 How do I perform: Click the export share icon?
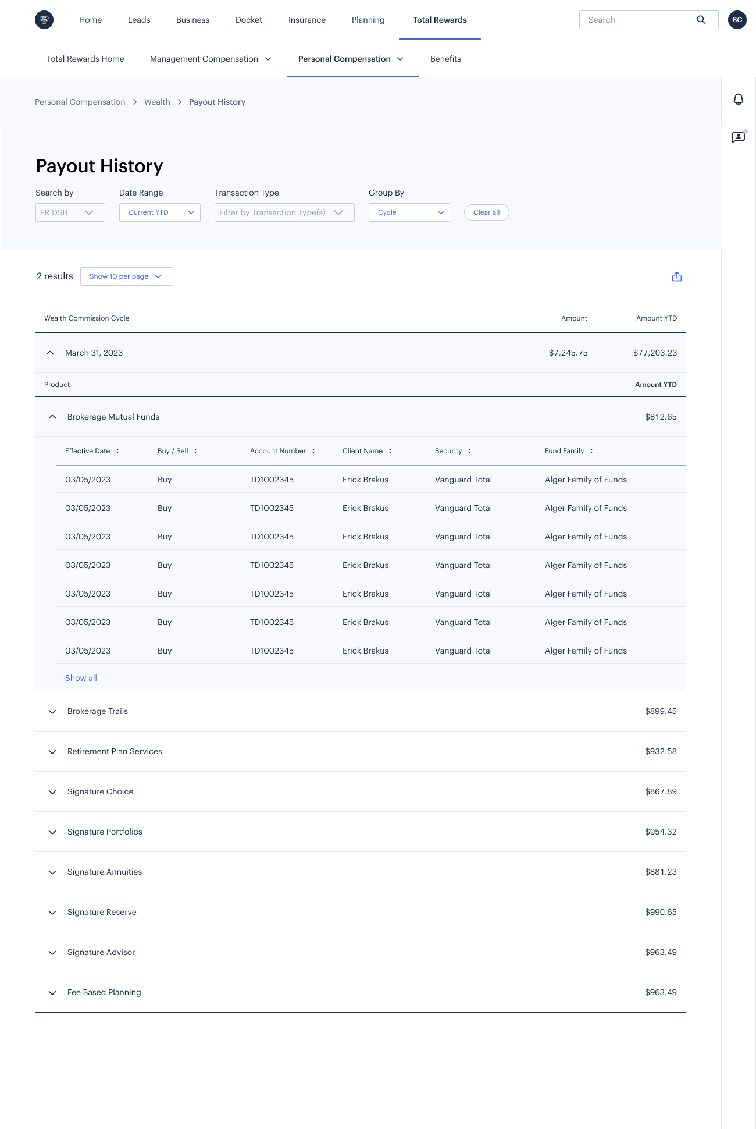677,276
